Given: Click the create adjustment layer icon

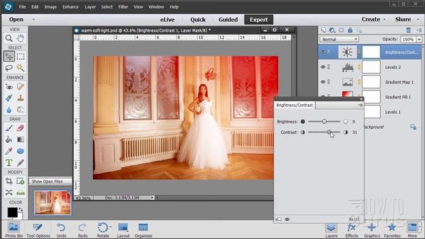Looking at the screenshot, I should pyautogui.click(x=332, y=30).
